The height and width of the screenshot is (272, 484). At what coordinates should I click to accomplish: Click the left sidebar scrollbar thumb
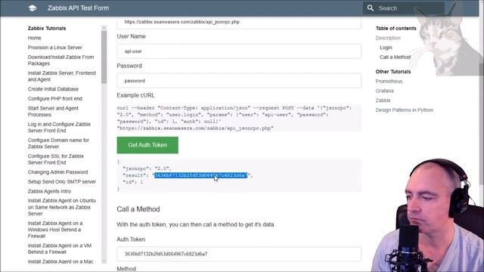click(104, 57)
